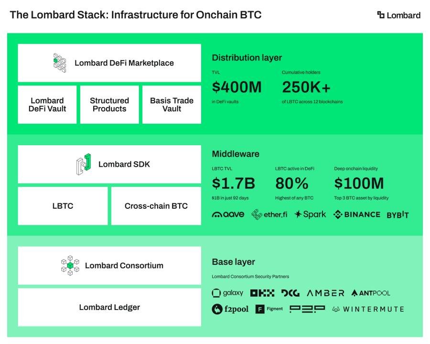Viewport: 430px width, 344px height.
Task: Select the Lombard DeFi Vault box
Action: click(47, 105)
